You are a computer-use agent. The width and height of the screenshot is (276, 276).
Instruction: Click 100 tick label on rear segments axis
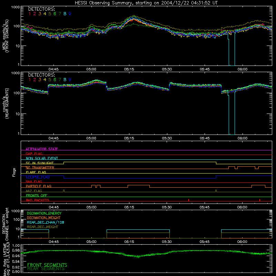(17, 93)
